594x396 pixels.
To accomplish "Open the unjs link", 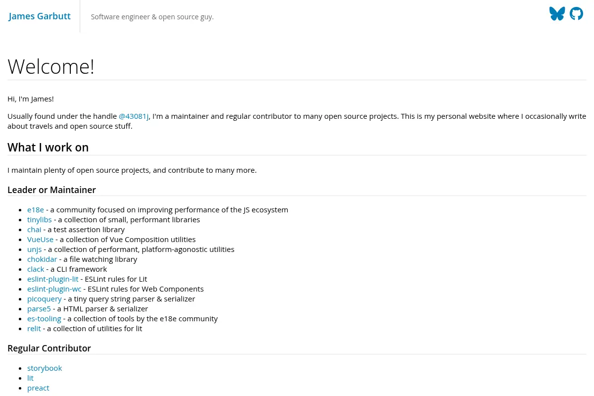I will (x=34, y=249).
